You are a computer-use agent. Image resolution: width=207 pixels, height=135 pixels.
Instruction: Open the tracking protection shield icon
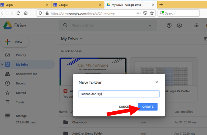(x=40, y=13)
